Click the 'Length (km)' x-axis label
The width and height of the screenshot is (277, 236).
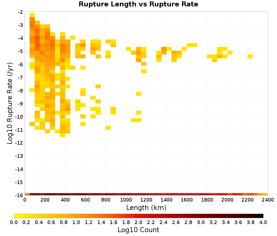(x=146, y=208)
